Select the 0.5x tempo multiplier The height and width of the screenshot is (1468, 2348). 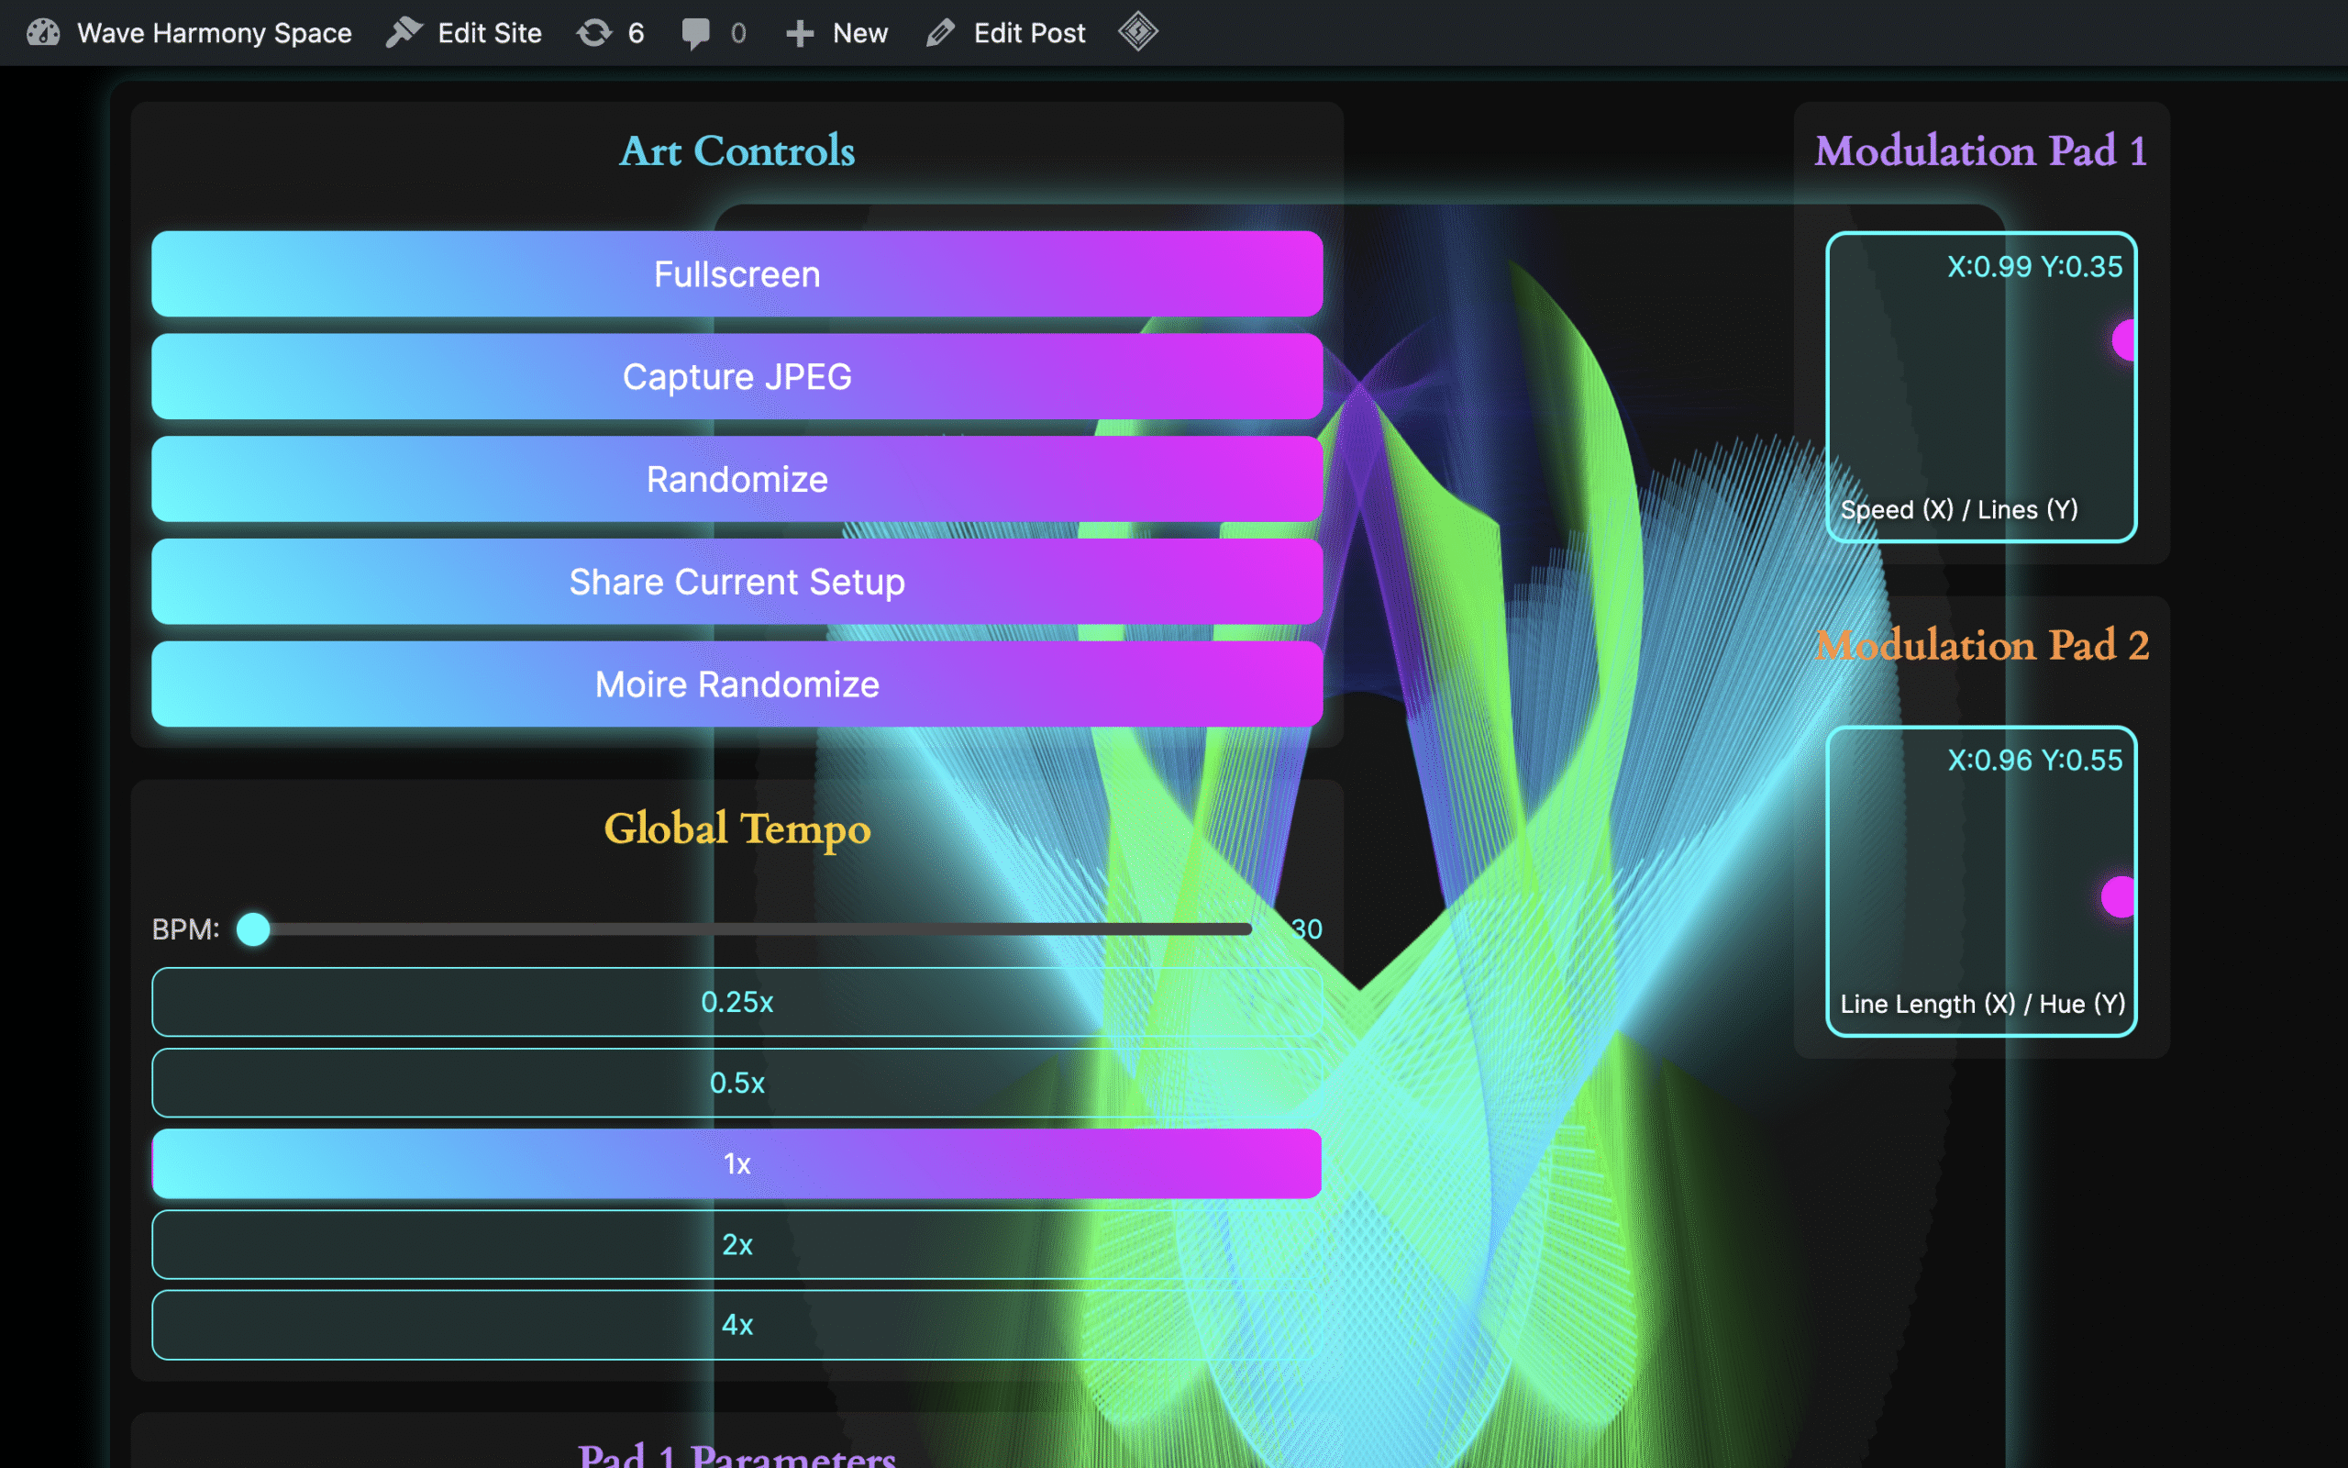pyautogui.click(x=737, y=1083)
